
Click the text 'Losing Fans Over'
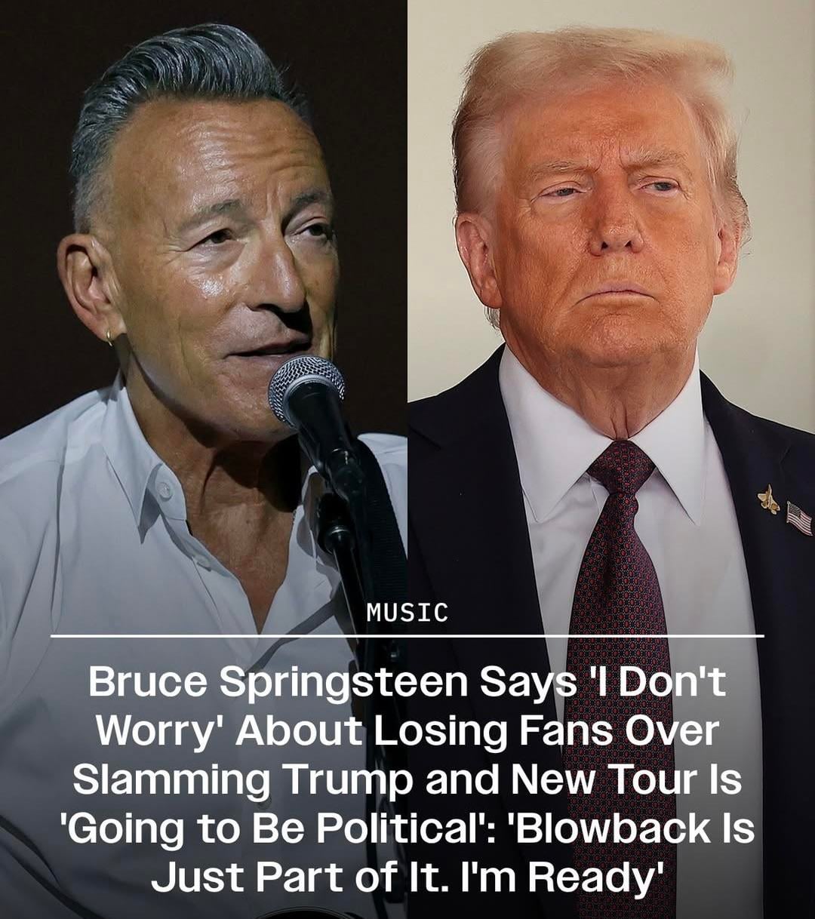tap(546, 730)
